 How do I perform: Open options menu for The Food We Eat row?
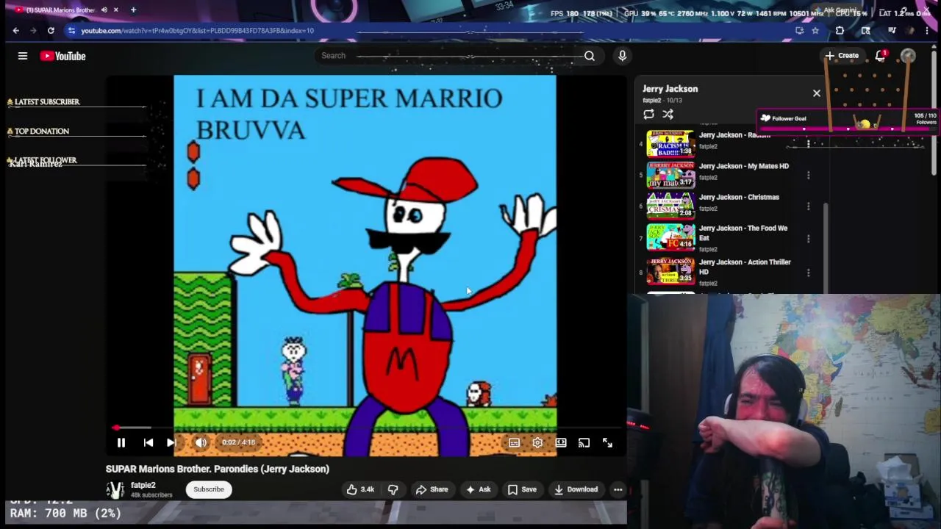pos(808,239)
